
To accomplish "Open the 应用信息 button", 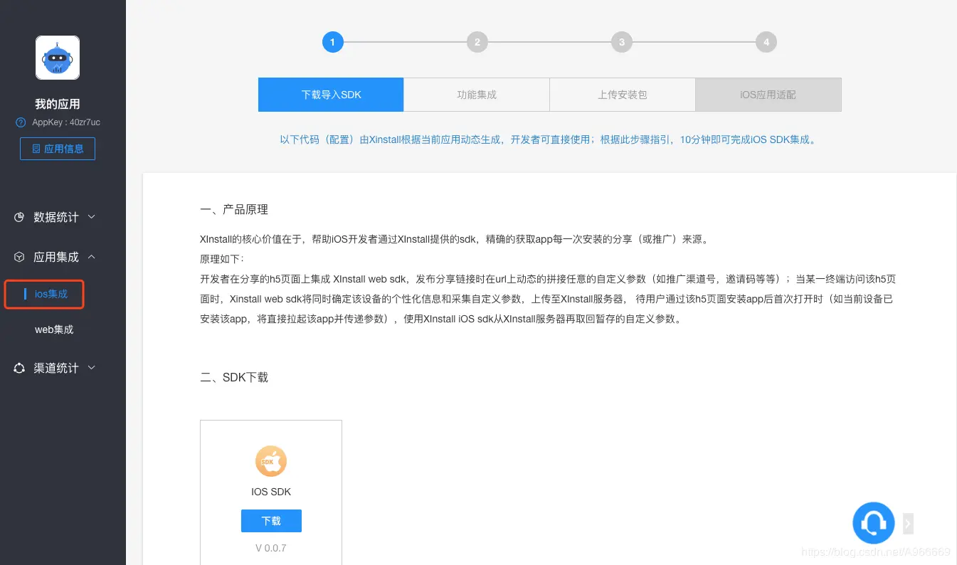I will point(58,149).
